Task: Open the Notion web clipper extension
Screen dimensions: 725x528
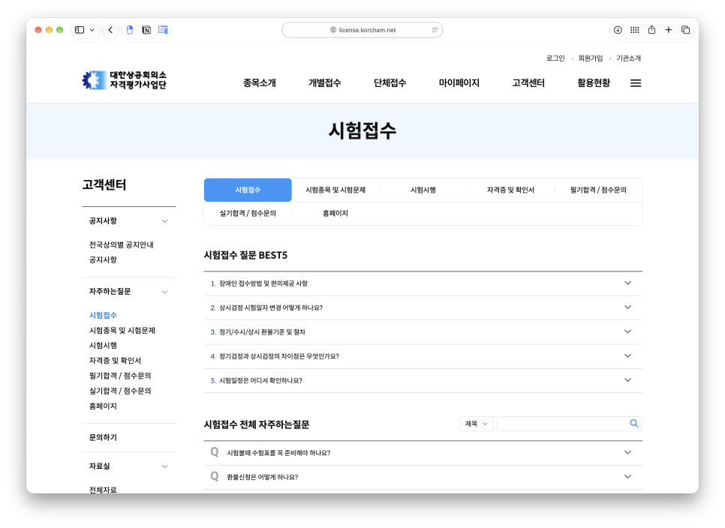Action: [x=146, y=30]
